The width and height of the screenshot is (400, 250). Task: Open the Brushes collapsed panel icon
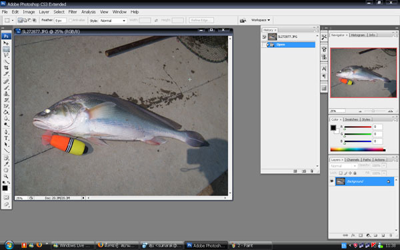pyautogui.click(x=324, y=49)
